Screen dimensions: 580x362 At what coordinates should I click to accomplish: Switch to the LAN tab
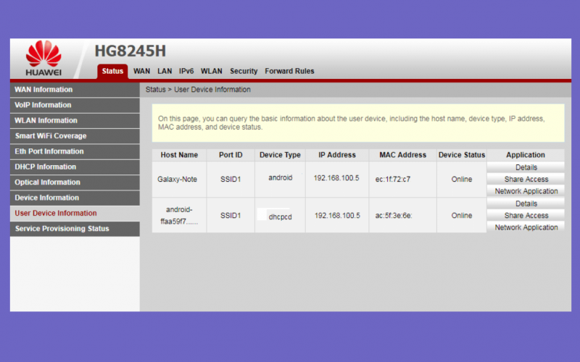165,71
